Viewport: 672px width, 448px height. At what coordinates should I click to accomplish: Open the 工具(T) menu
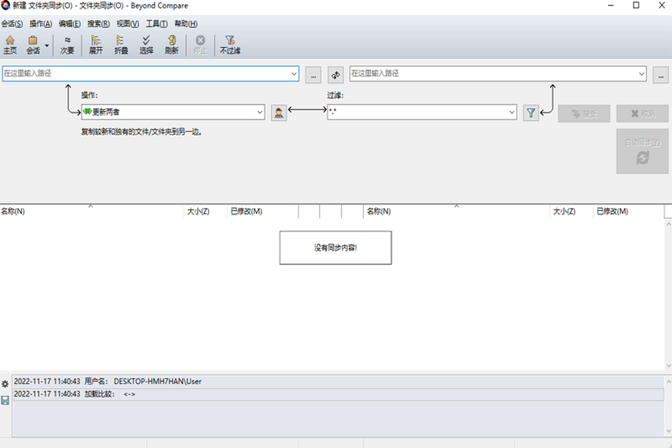tap(156, 24)
